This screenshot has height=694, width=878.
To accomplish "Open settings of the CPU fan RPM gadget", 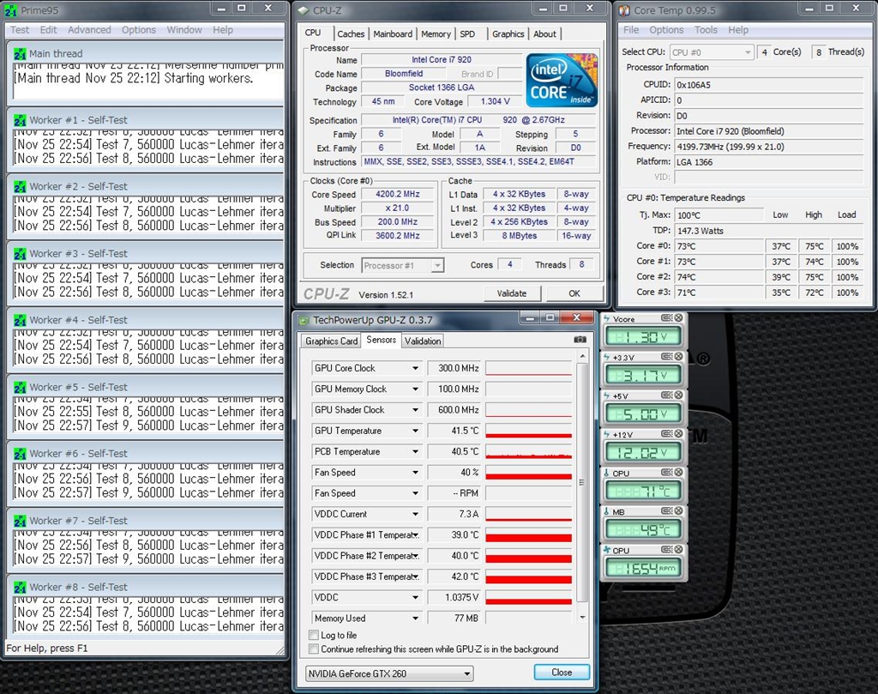I will tap(666, 550).
